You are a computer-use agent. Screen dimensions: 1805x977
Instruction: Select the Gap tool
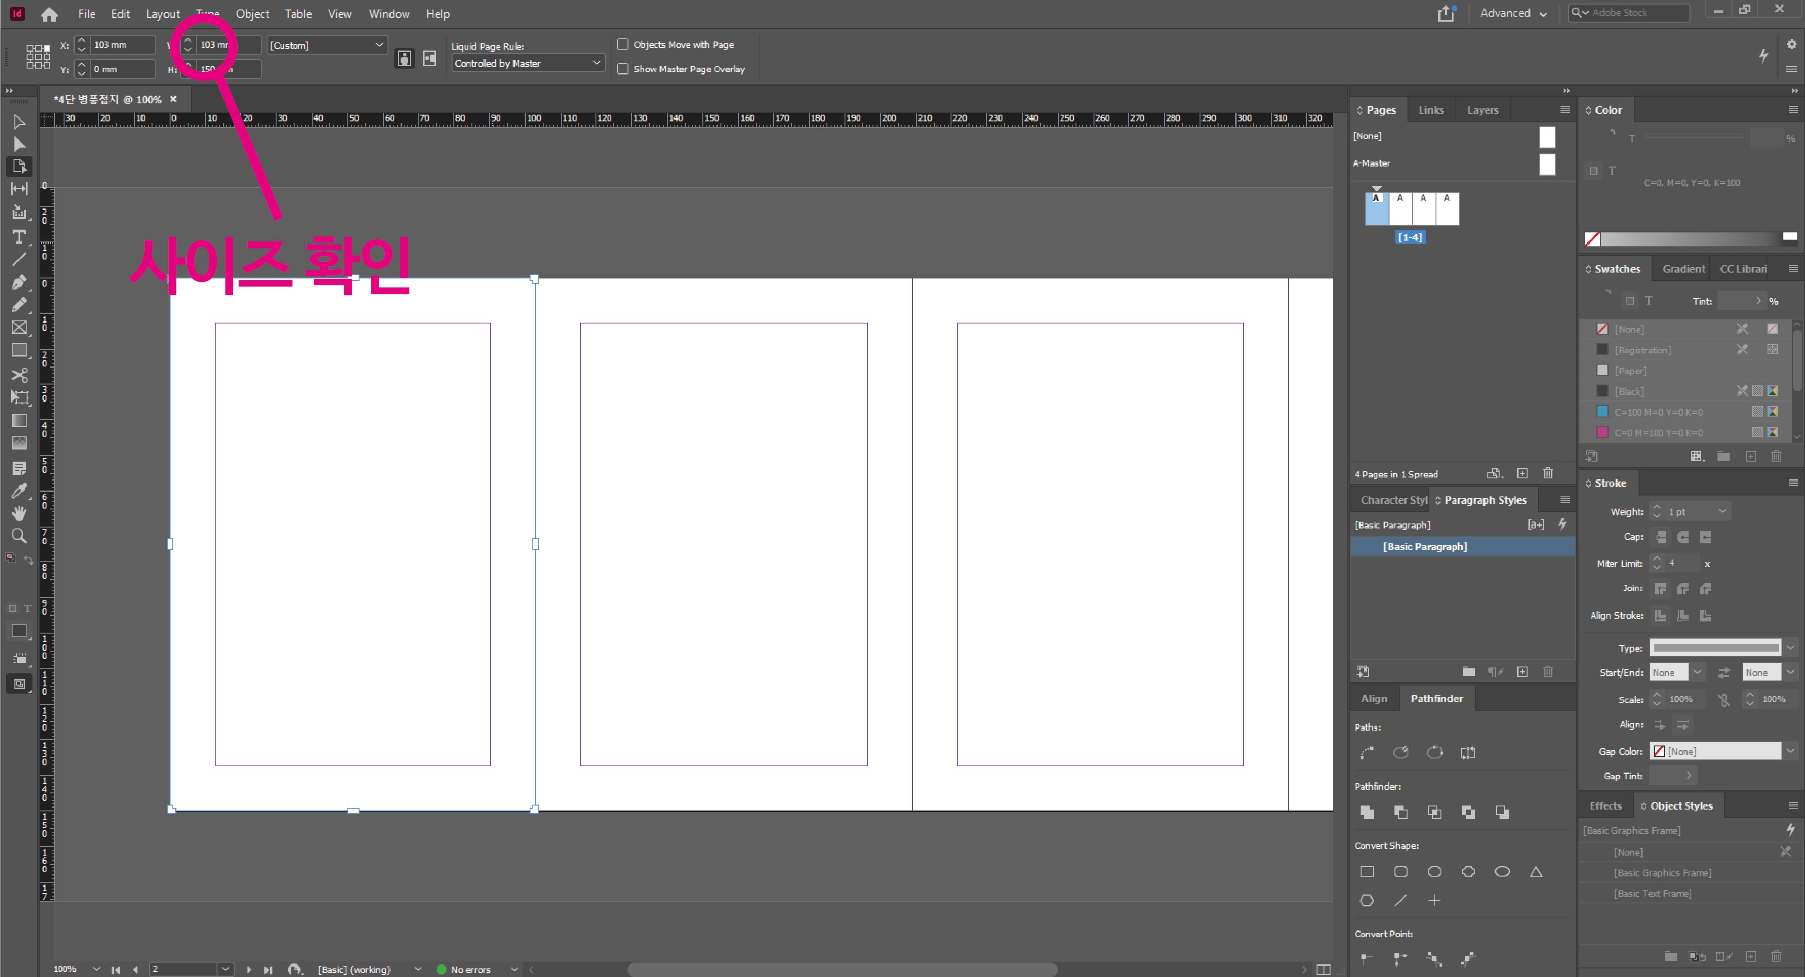(19, 189)
